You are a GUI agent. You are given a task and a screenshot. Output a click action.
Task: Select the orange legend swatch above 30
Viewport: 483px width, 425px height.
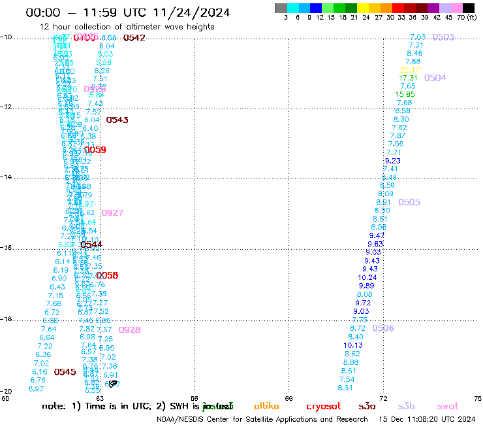386,8
